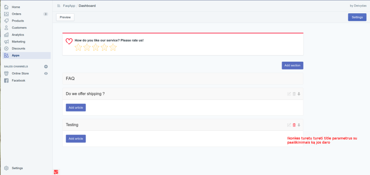Click the Orders count badge 3
This screenshot has width=370, height=175.
(x=45, y=14)
